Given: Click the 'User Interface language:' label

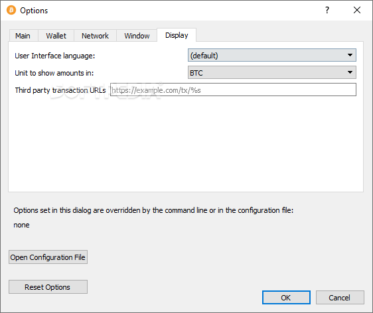Looking at the screenshot, I should (54, 56).
